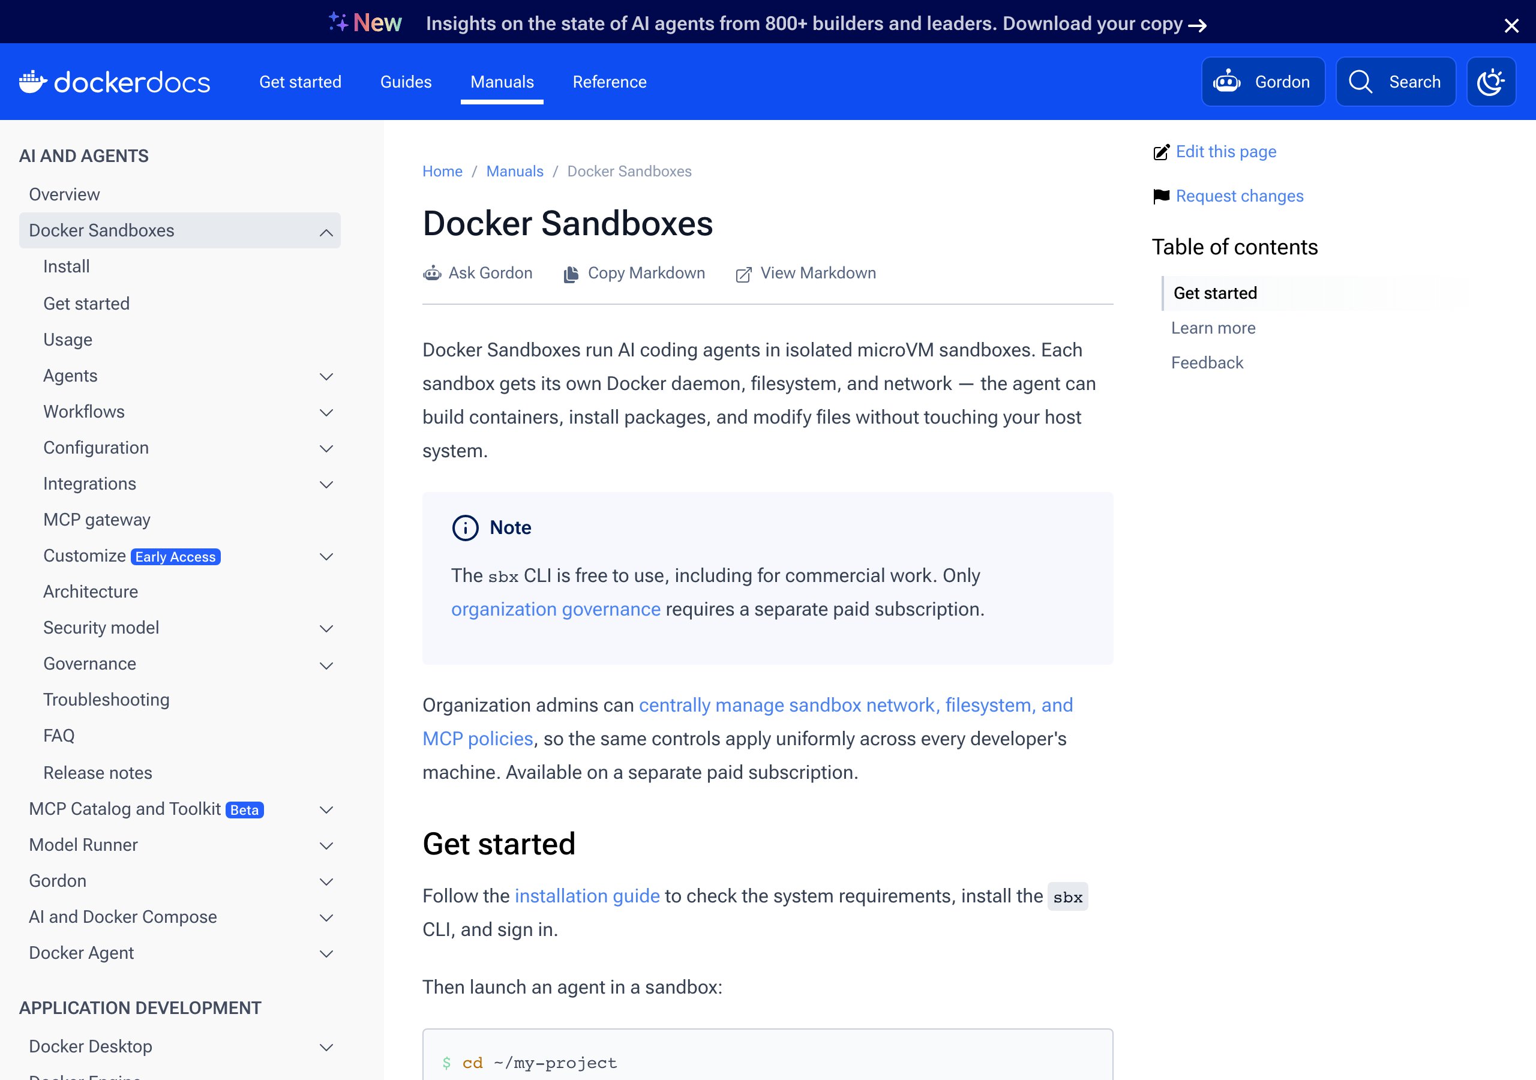Expand the Integrations sidebar chevron
Viewport: 1536px width, 1080px height.
click(x=326, y=485)
